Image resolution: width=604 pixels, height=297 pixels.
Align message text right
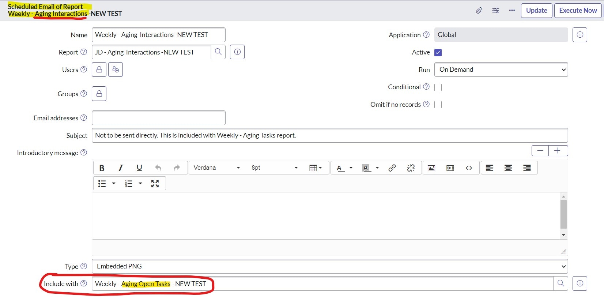pos(527,168)
